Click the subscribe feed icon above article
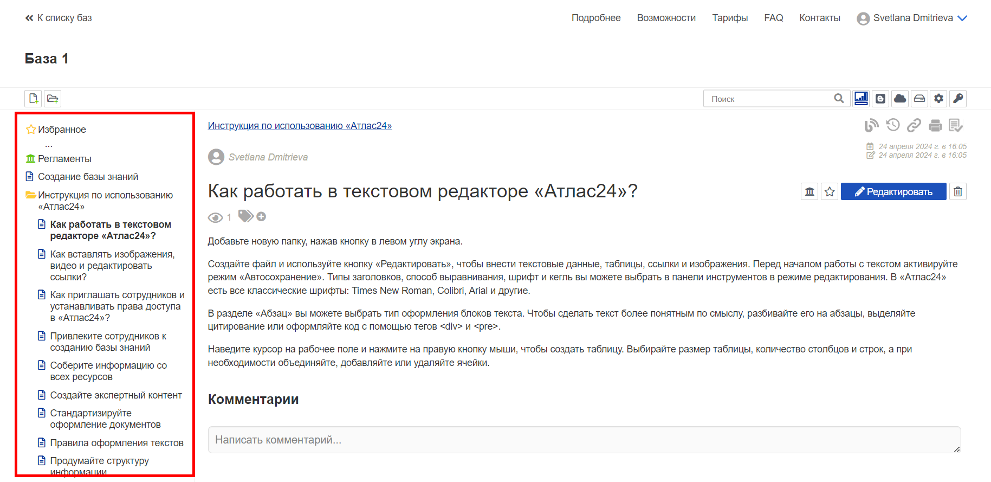The image size is (991, 482). 871,126
